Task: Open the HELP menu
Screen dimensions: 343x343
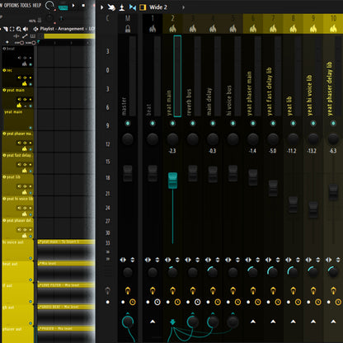Action: [37, 5]
